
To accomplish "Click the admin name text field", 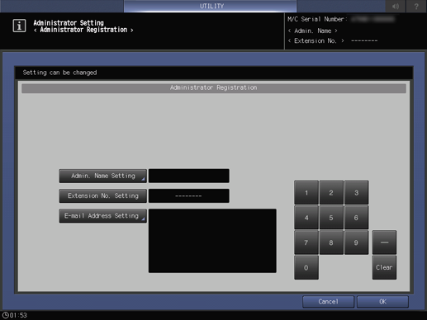I will click(189, 176).
